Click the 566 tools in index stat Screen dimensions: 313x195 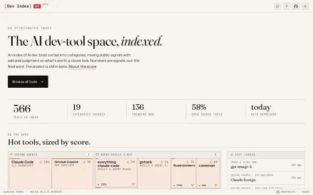point(26,111)
